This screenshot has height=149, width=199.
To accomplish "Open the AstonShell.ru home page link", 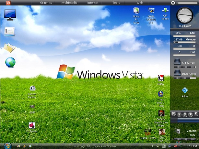I will tap(94, 146).
